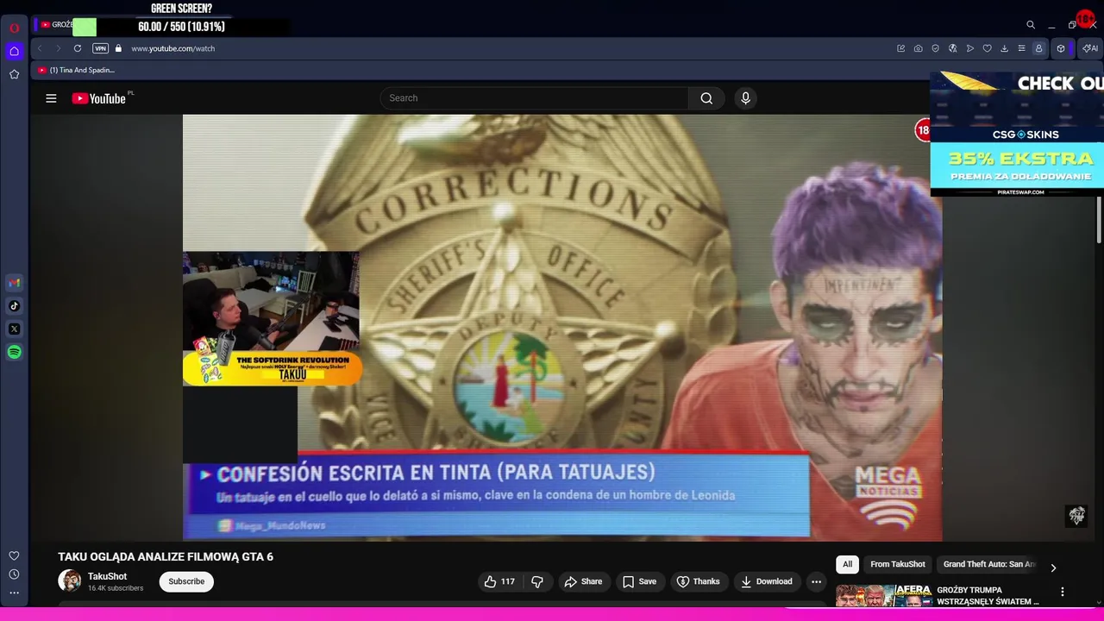This screenshot has width=1104, height=621.
Task: Open the Opera menu logo
Action: pyautogui.click(x=14, y=28)
